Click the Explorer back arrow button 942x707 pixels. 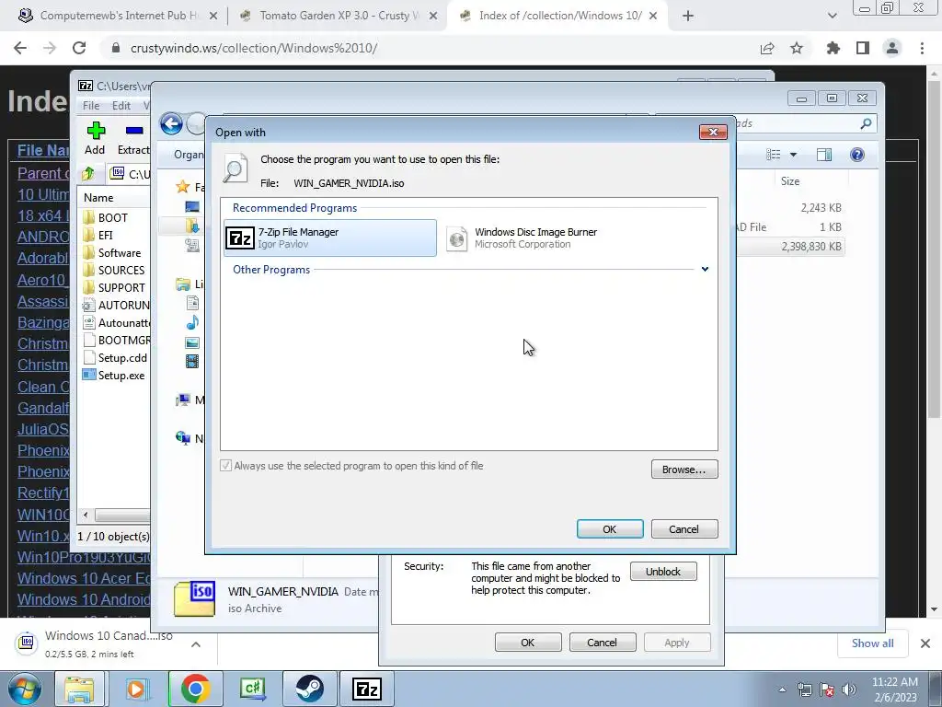tap(171, 124)
